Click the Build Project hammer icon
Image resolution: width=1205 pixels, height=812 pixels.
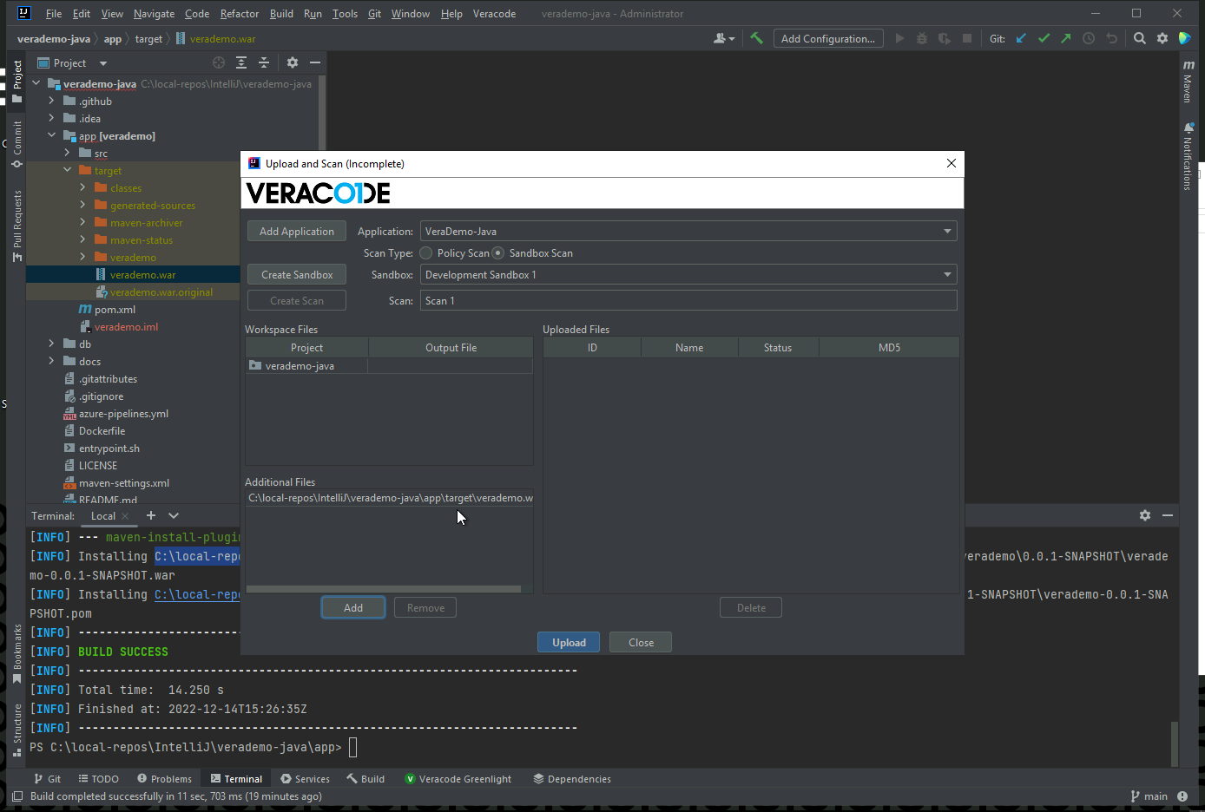(x=757, y=38)
